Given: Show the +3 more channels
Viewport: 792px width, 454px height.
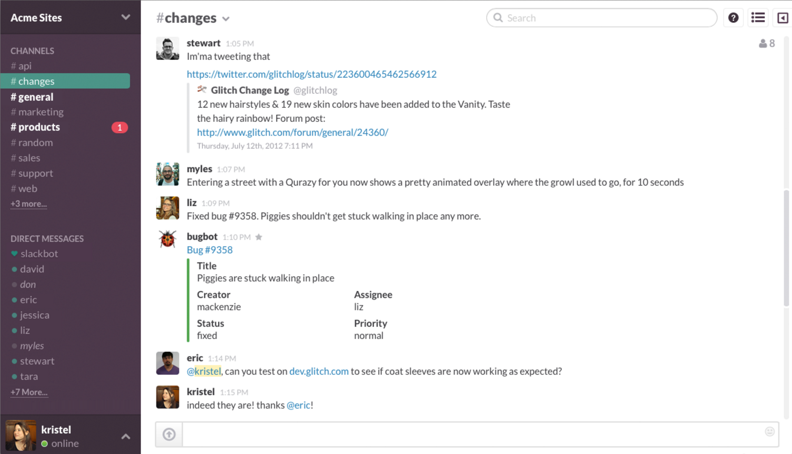Looking at the screenshot, I should click(29, 204).
